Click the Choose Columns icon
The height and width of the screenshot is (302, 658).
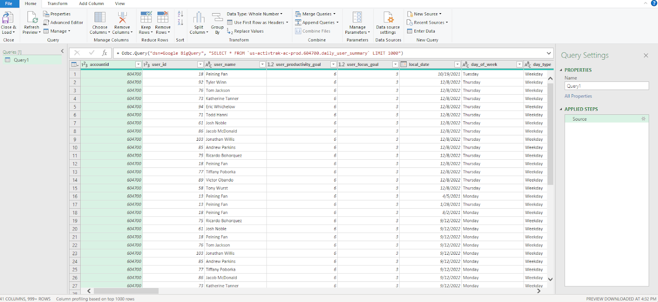[x=100, y=17]
